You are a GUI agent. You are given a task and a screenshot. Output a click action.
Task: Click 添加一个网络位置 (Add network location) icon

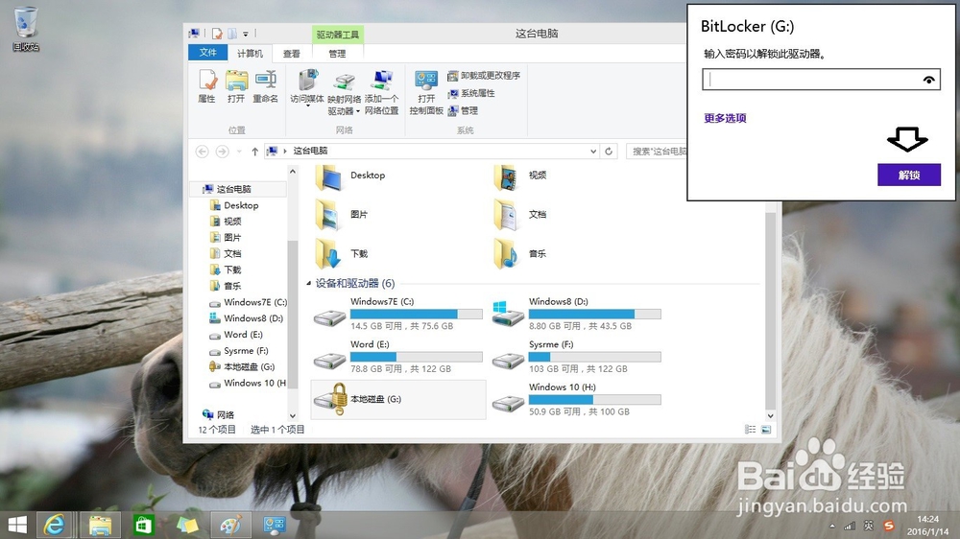point(381,93)
